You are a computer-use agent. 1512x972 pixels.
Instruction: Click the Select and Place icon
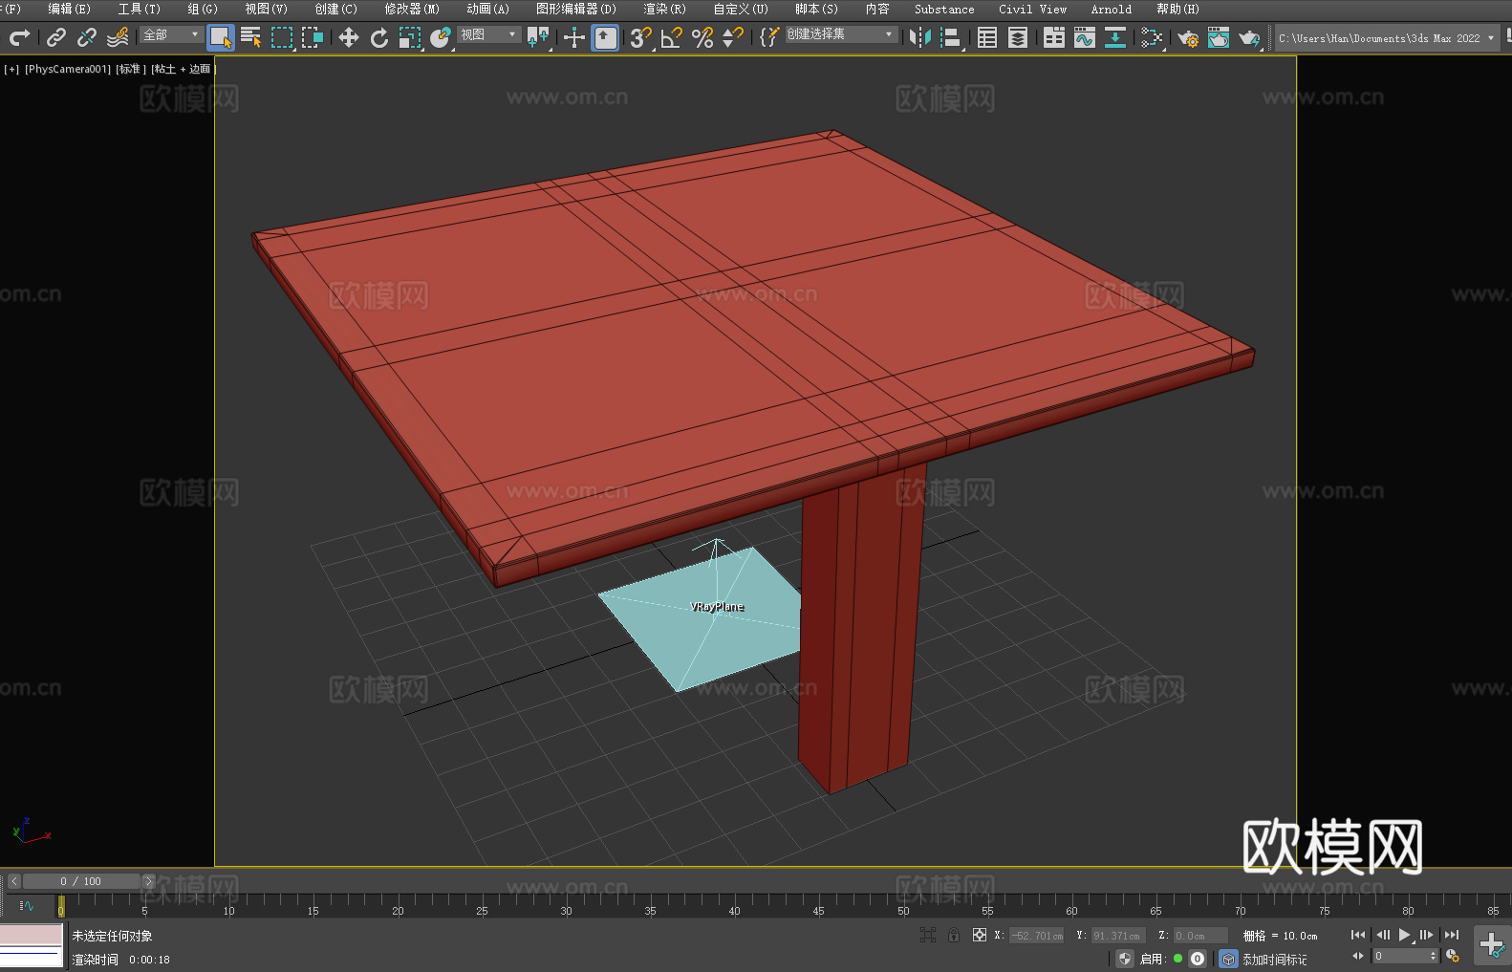(441, 37)
